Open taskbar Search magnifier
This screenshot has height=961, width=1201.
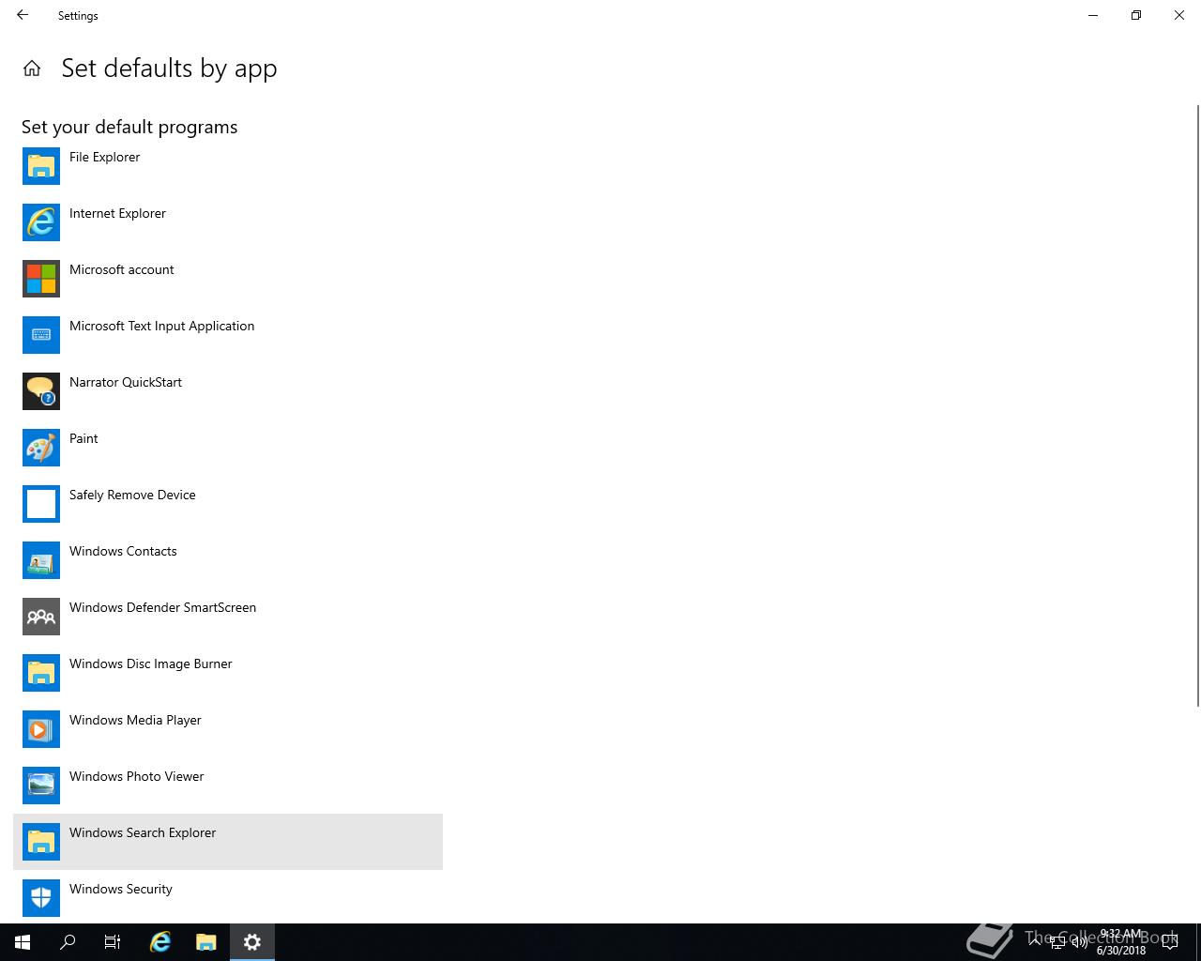pyautogui.click(x=68, y=942)
